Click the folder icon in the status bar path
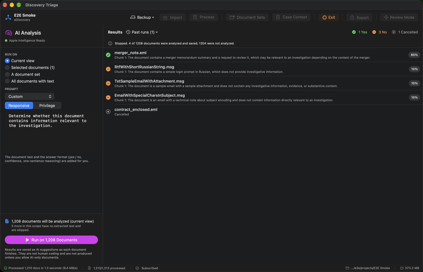This screenshot has width=423, height=272. click(347, 268)
